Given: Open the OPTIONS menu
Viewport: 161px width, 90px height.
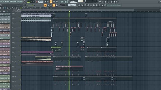Looking at the screenshot, I should (x=14, y=2).
